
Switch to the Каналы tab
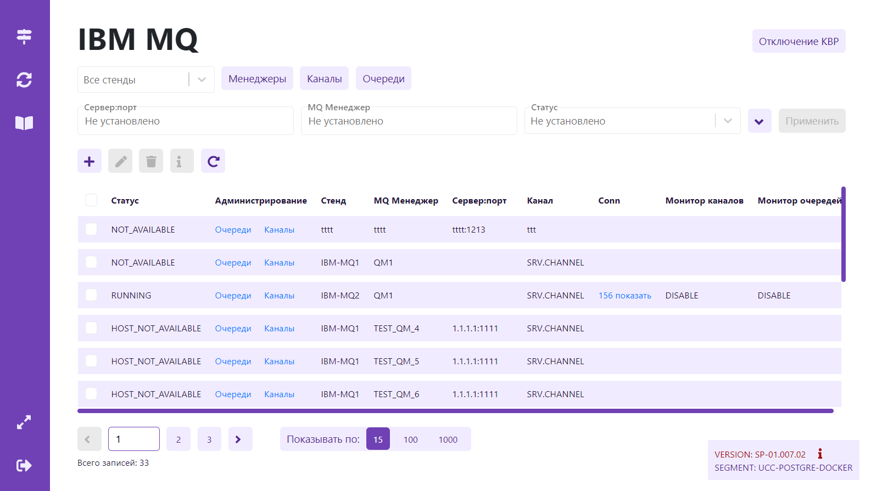tap(324, 79)
